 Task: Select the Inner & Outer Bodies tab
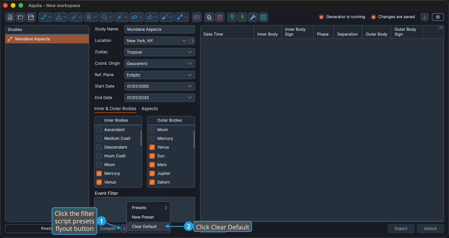pos(115,109)
